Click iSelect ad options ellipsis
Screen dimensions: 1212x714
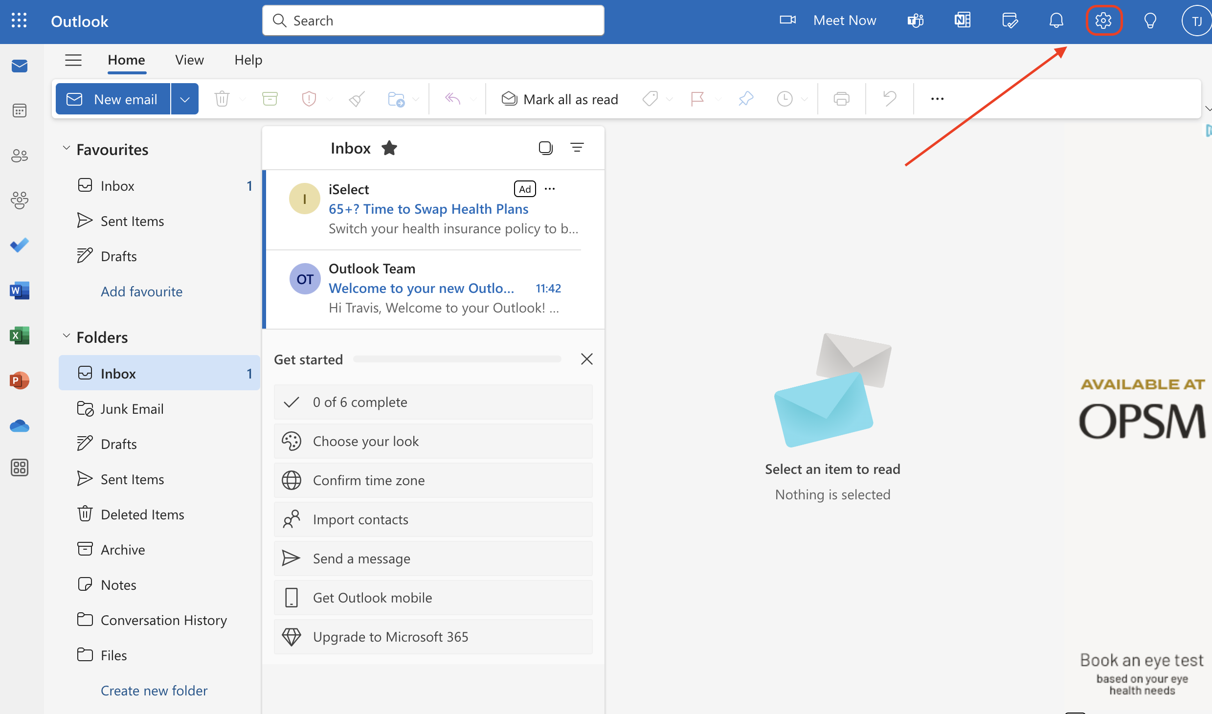coord(550,189)
